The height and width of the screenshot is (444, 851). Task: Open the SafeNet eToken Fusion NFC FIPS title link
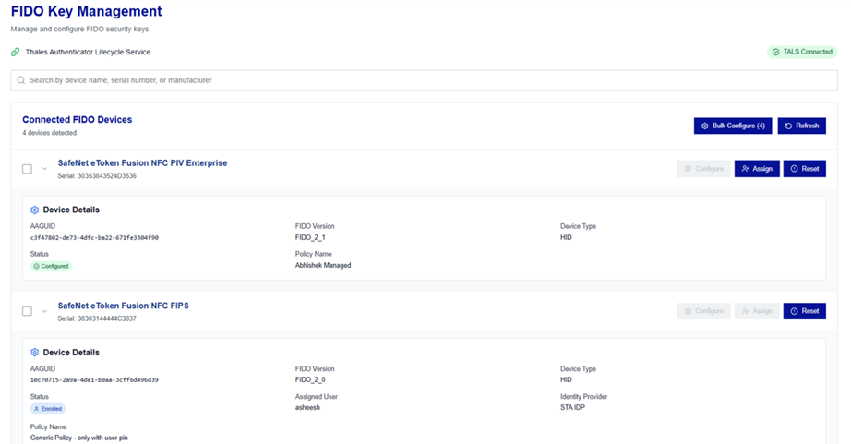click(x=123, y=306)
